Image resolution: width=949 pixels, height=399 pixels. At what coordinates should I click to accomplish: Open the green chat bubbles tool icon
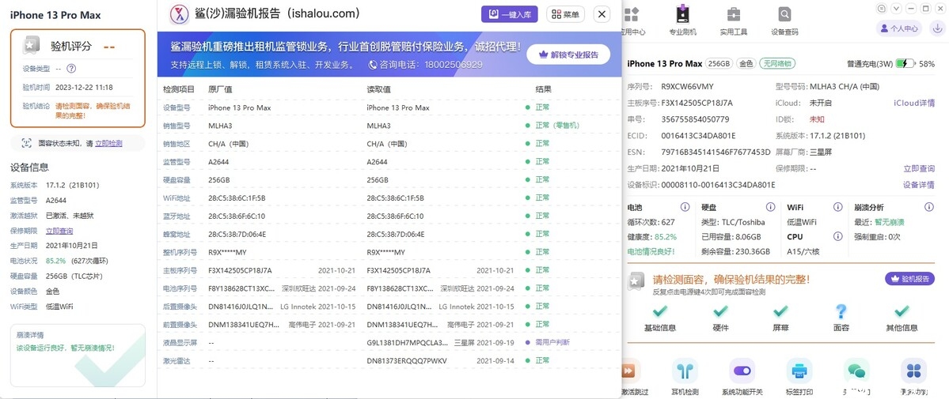[856, 370]
